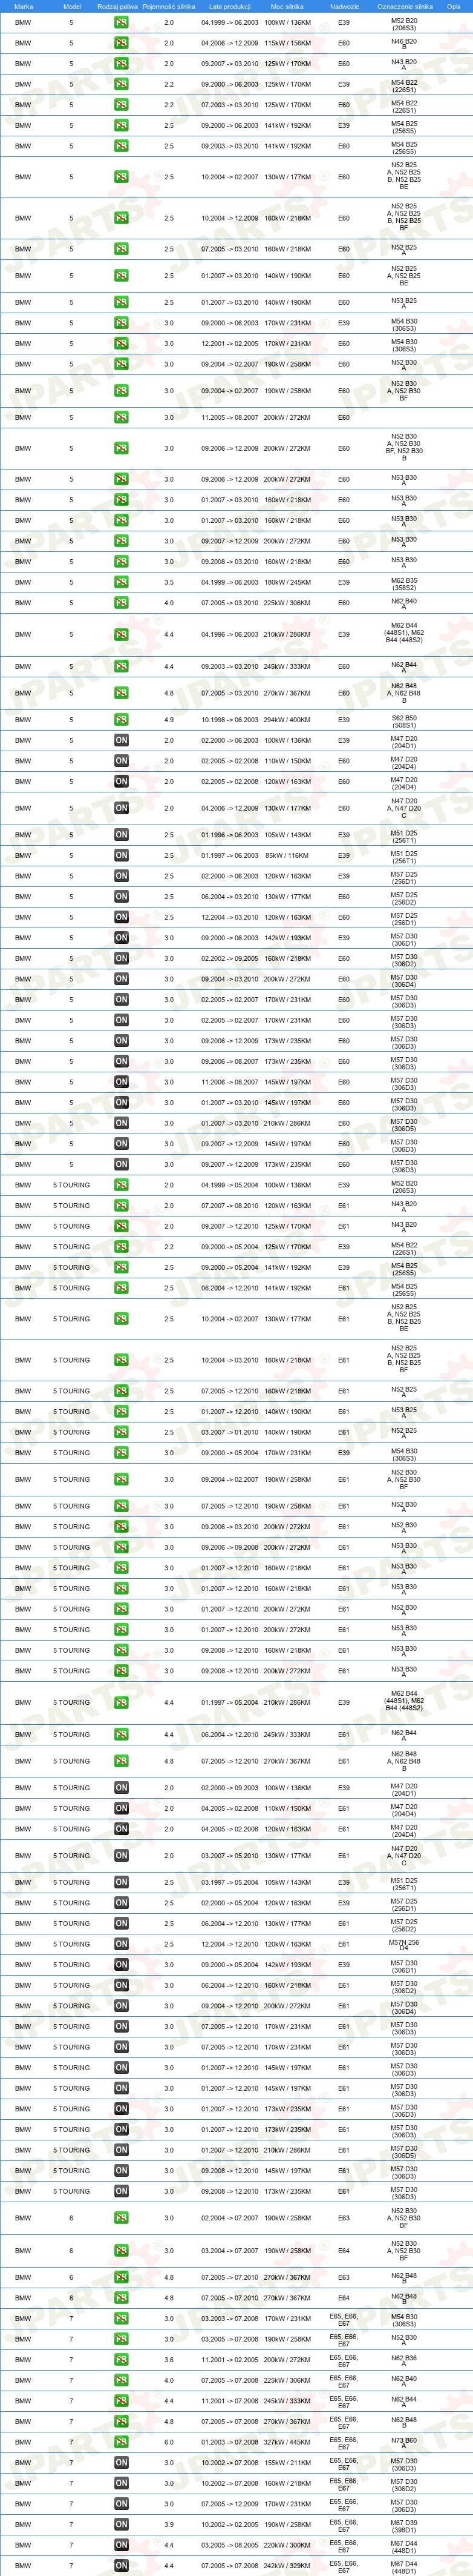Click PB fuel icon in 5 Touring 4.8 N62 B48 row
The image size is (473, 2576).
click(121, 1761)
